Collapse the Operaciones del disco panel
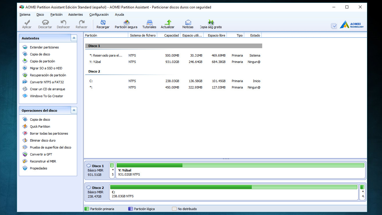The height and width of the screenshot is (215, 382). pos(74,110)
